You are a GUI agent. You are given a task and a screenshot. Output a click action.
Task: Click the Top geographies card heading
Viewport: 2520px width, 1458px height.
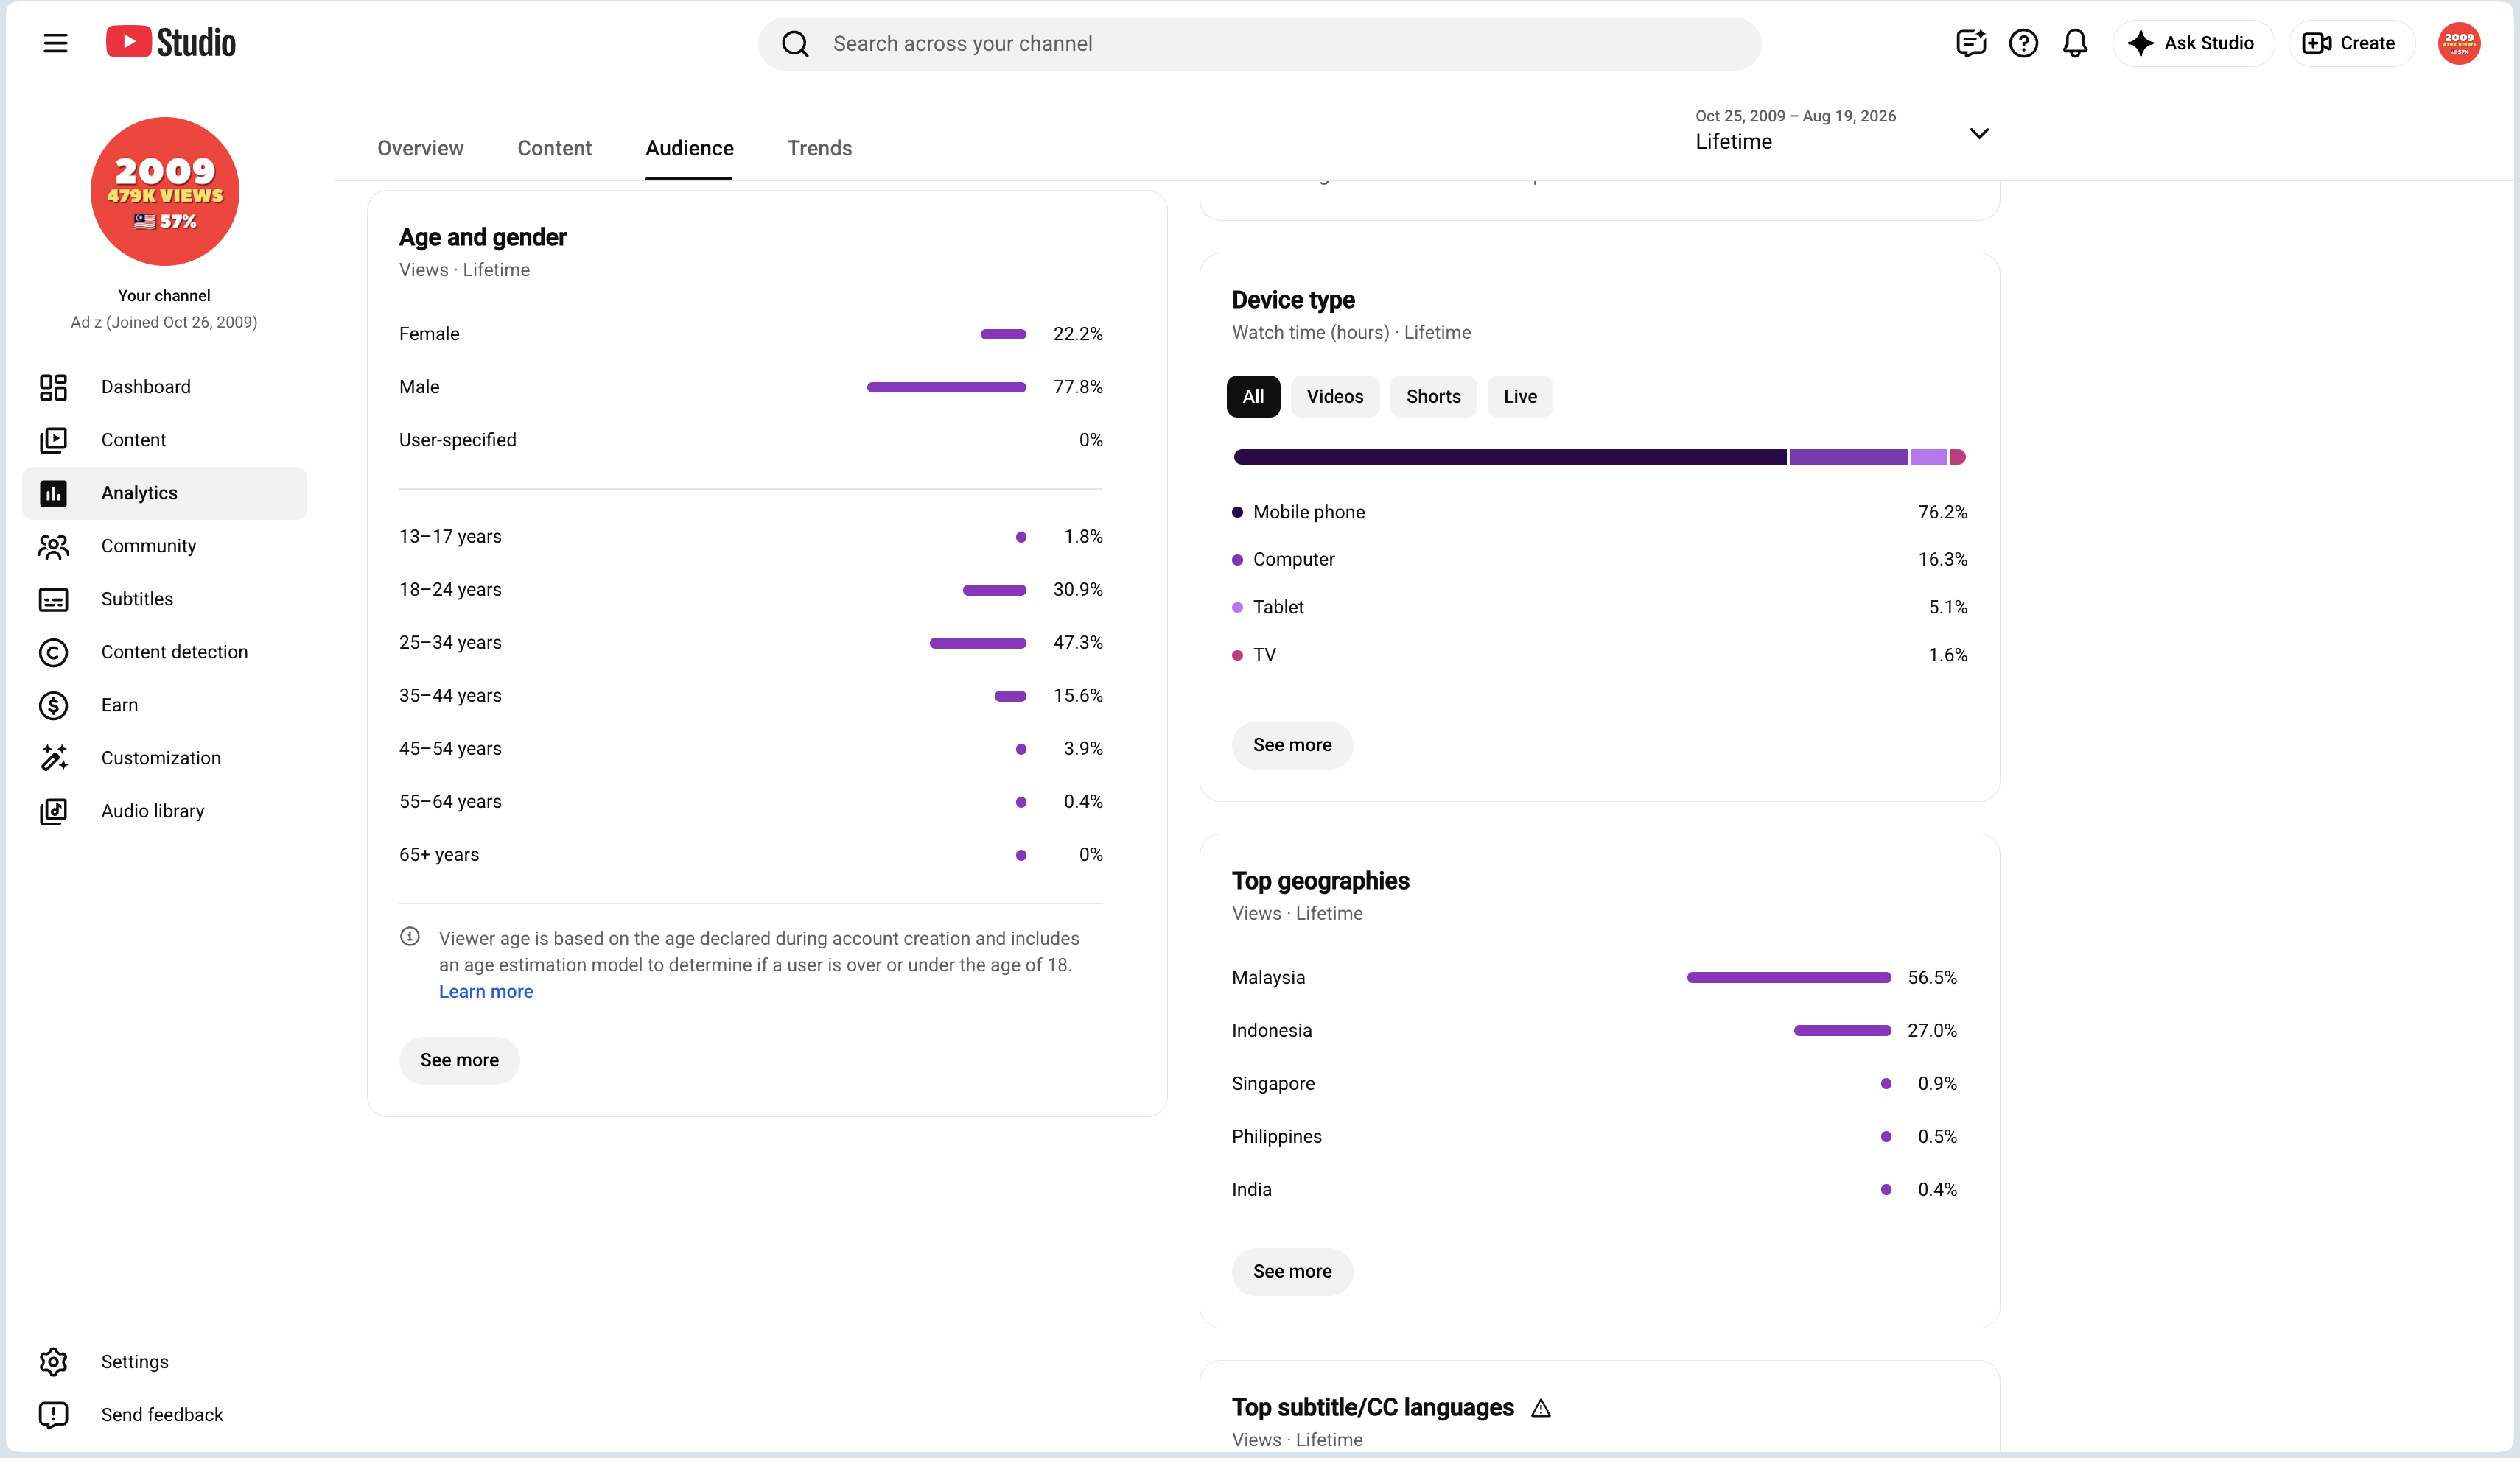[x=1320, y=881]
